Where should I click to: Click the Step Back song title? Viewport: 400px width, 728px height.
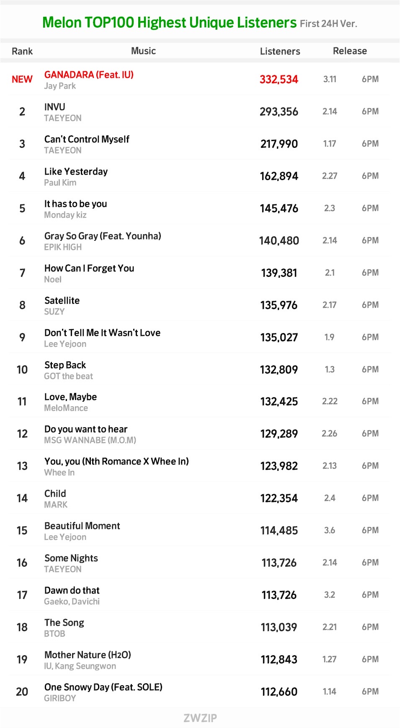(65, 365)
